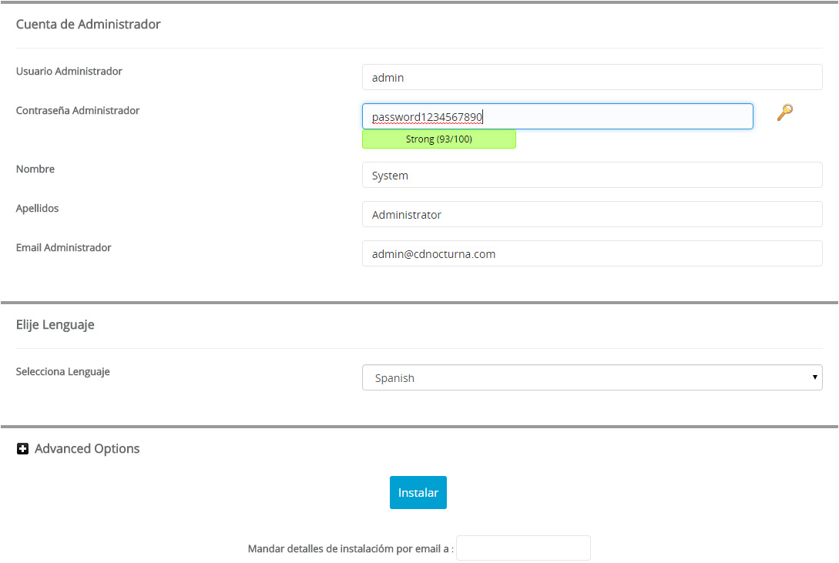Click the Selecciona Lenguaje label text
839x563 pixels.
click(x=63, y=371)
